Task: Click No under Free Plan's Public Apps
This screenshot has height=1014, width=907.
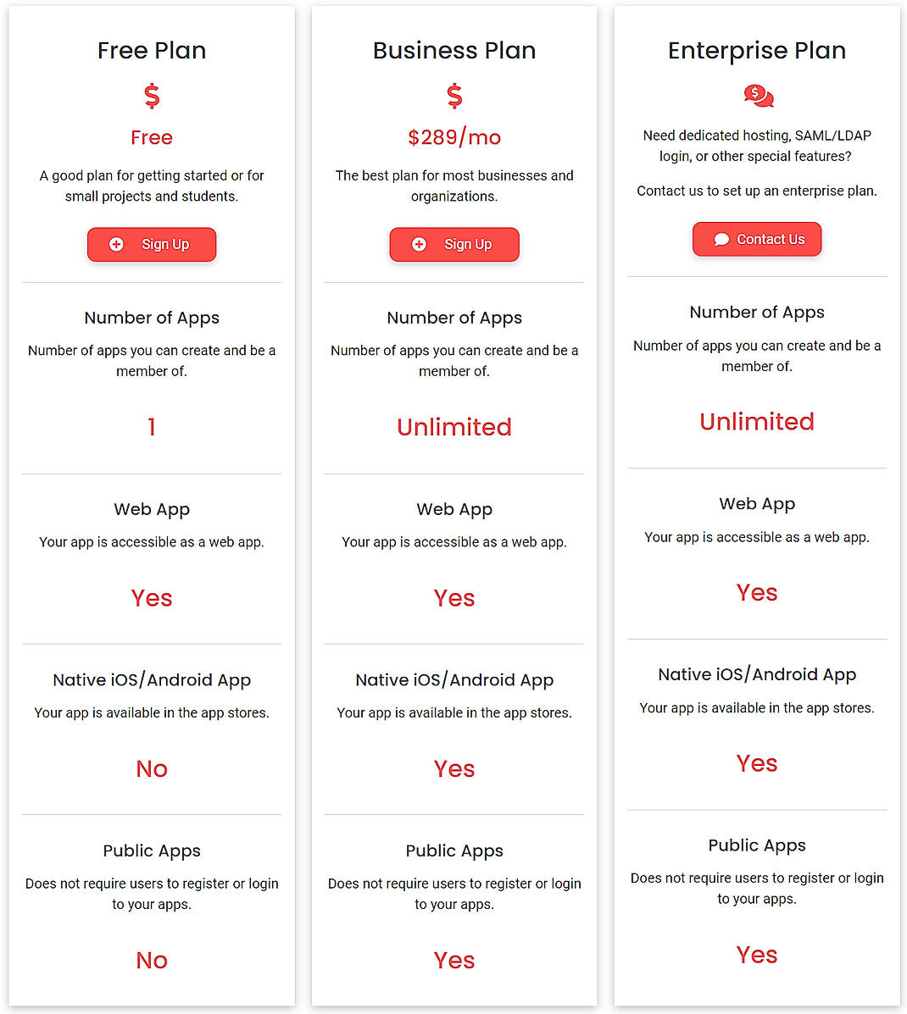Action: click(152, 960)
